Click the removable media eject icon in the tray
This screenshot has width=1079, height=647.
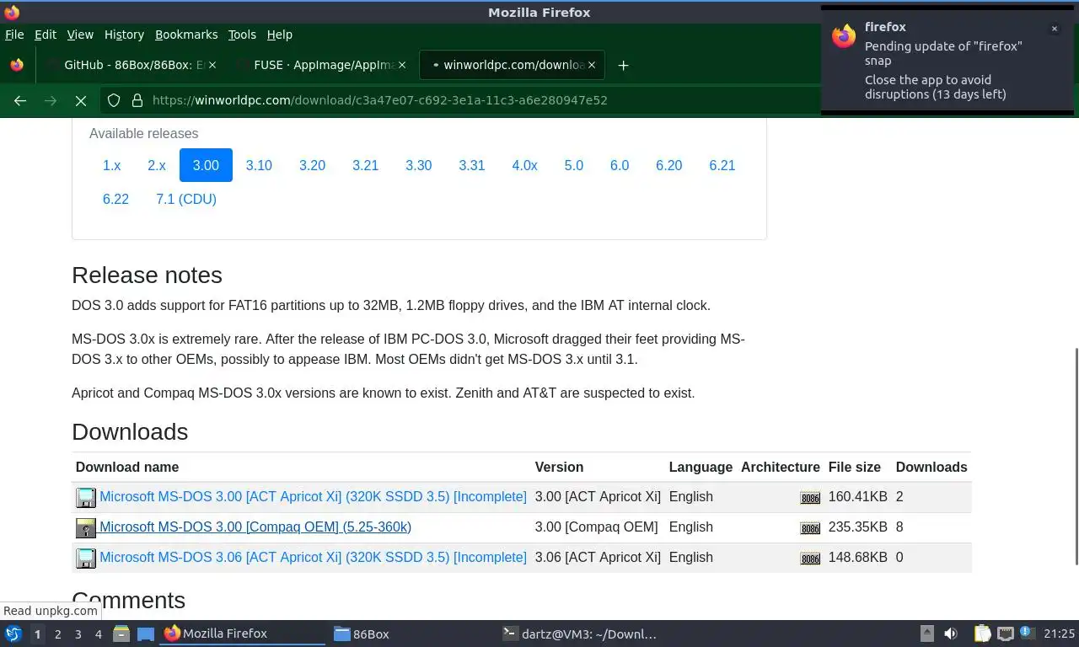926,634
